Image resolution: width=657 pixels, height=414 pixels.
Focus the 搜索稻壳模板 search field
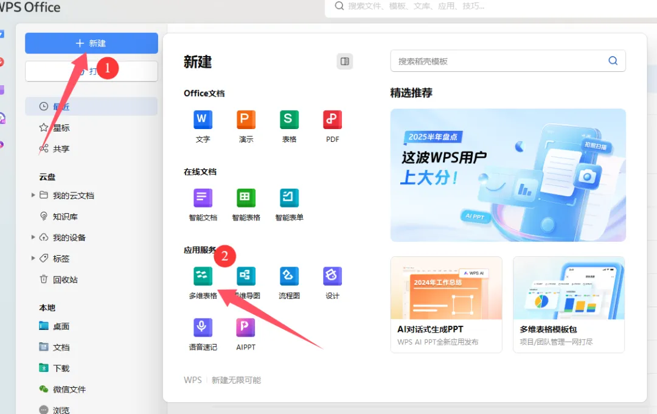[x=508, y=61]
